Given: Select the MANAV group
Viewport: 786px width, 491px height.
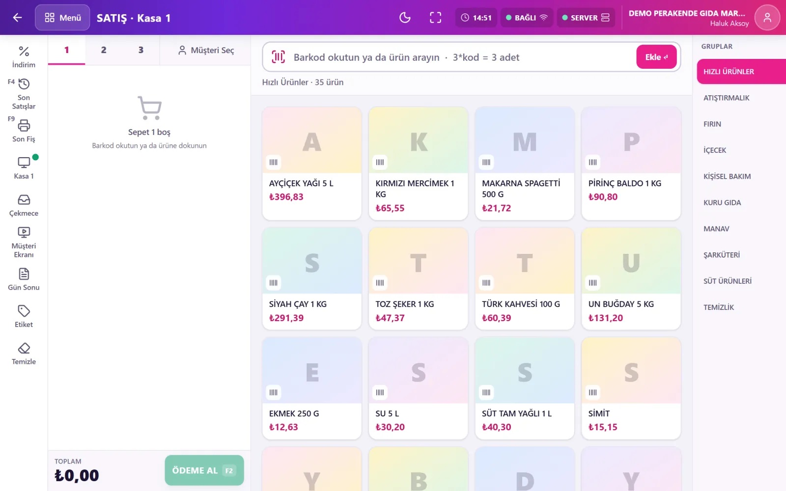Looking at the screenshot, I should (741, 229).
